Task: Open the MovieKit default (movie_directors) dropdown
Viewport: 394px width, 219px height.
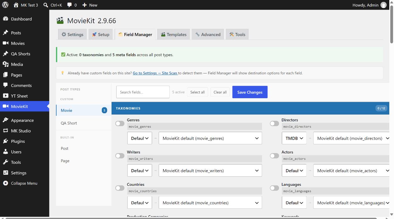Action: (351, 138)
